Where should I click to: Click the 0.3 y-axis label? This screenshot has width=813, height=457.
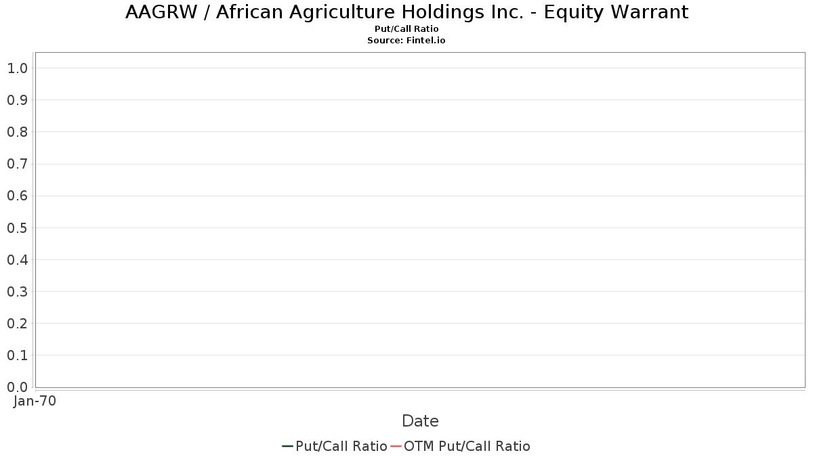tap(17, 291)
